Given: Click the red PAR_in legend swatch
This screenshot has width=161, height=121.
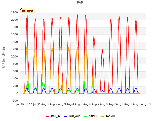Looking at the screenshot, I should point(47,116).
